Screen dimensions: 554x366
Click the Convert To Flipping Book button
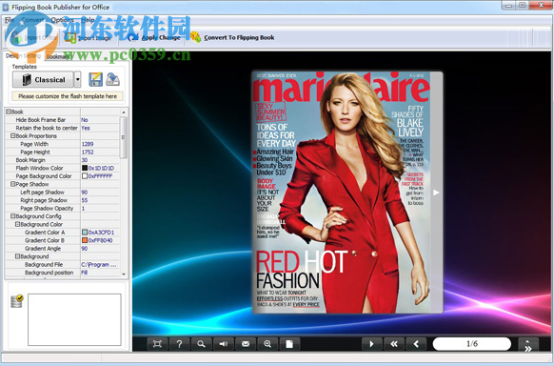pyautogui.click(x=232, y=37)
